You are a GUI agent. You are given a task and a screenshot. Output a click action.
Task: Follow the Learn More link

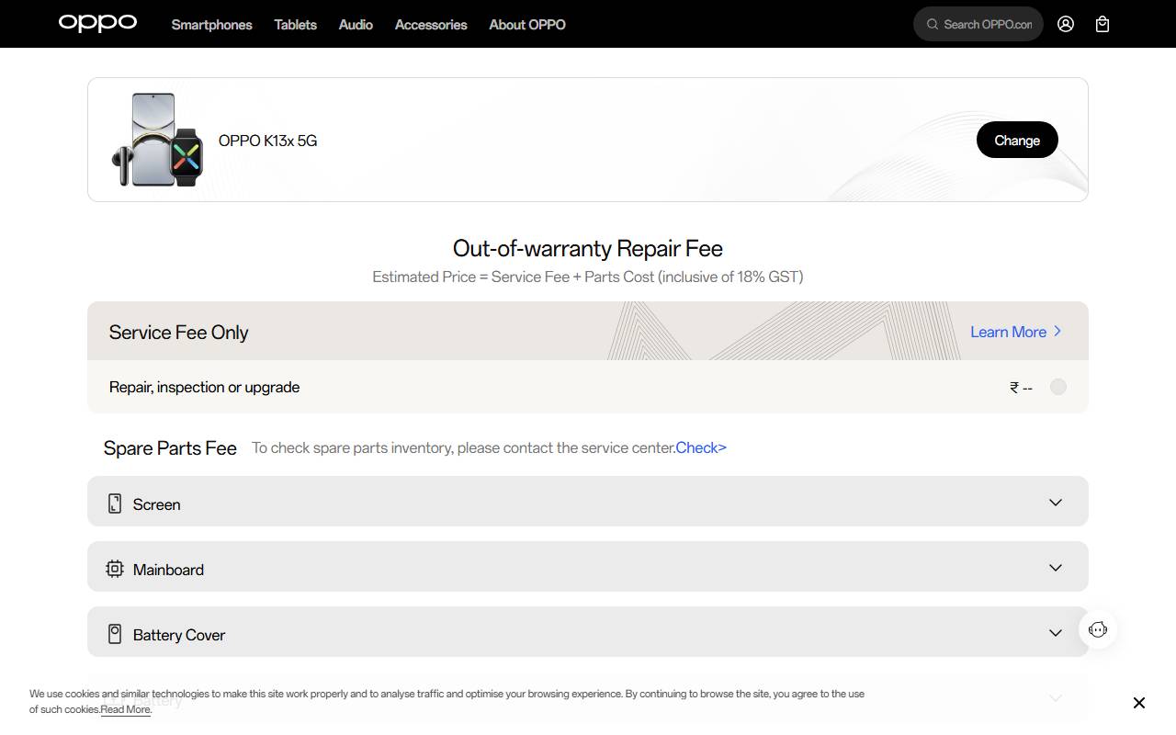click(1015, 332)
